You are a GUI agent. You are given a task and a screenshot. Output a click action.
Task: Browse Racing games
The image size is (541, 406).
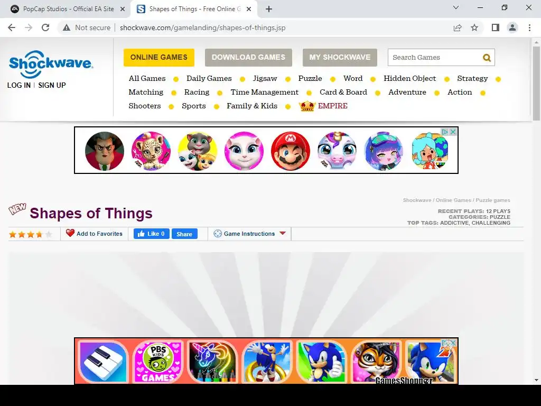click(197, 92)
